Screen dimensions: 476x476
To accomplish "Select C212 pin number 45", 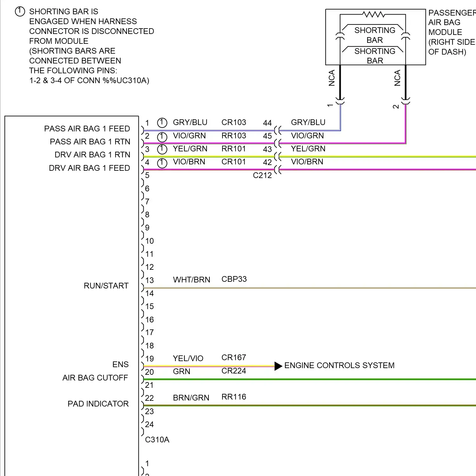I will coord(268,136).
